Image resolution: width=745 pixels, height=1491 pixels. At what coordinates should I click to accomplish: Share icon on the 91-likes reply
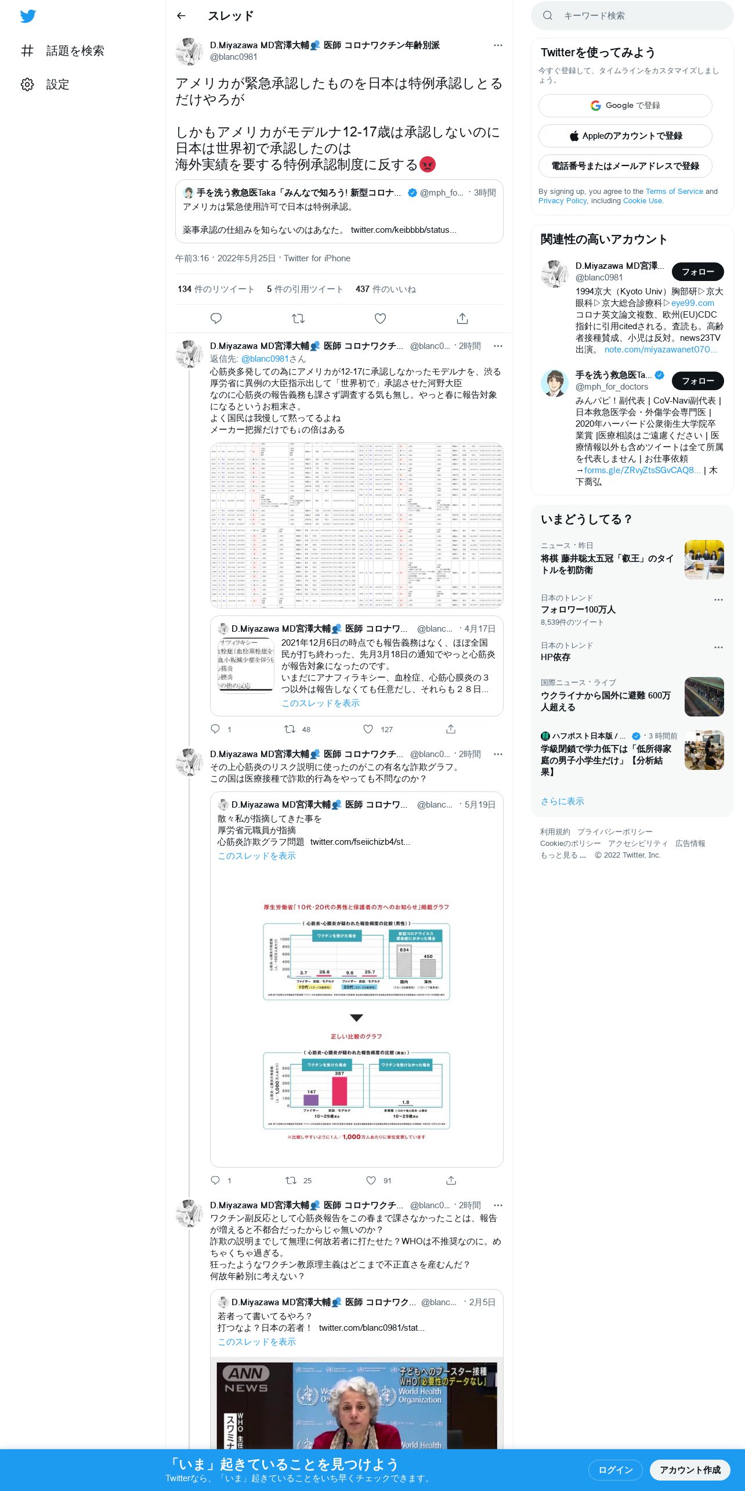click(451, 1180)
